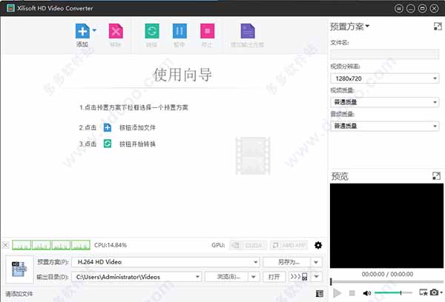Click the first green CPU core graph
The width and height of the screenshot is (445, 302).
point(22,245)
